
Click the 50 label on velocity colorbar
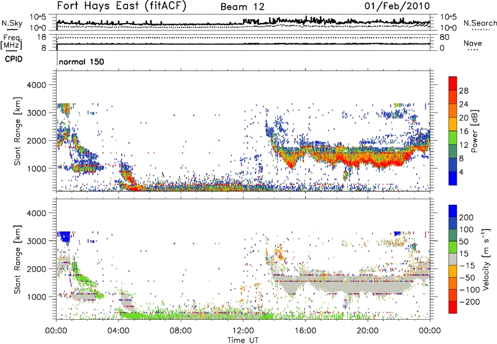[x=463, y=242]
